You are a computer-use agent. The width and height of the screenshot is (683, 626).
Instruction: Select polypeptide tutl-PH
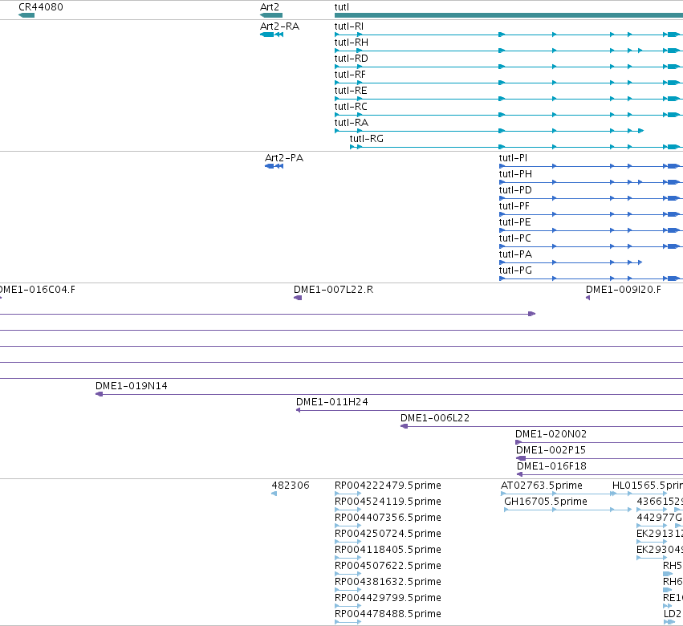(515, 174)
